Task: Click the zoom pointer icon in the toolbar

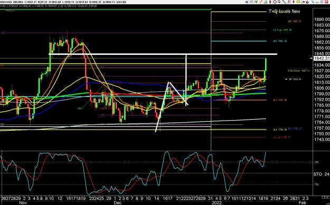Action: [x=279, y=2]
